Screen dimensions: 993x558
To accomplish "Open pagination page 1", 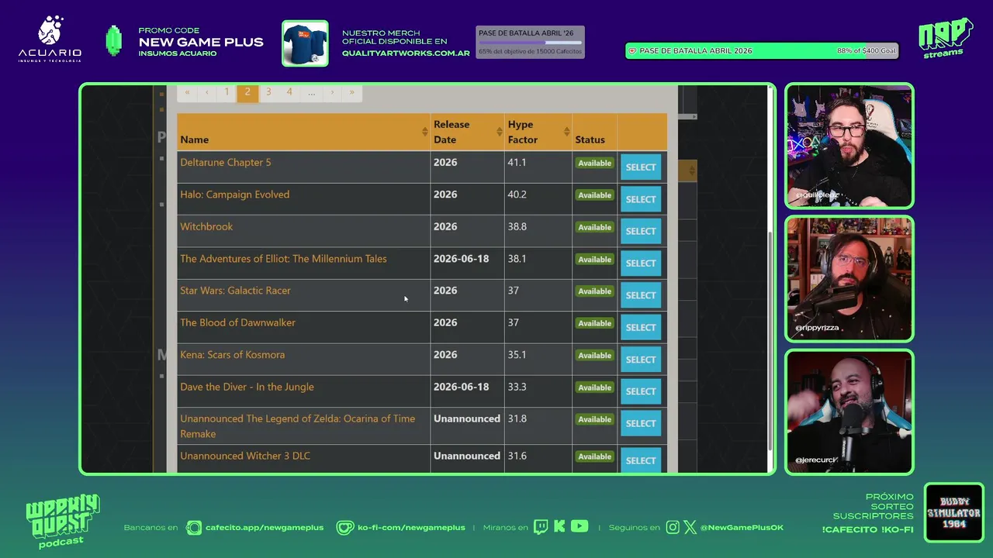I will click(227, 92).
